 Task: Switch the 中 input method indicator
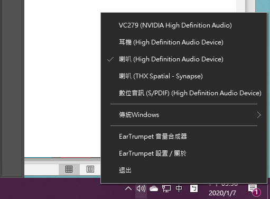point(179,188)
